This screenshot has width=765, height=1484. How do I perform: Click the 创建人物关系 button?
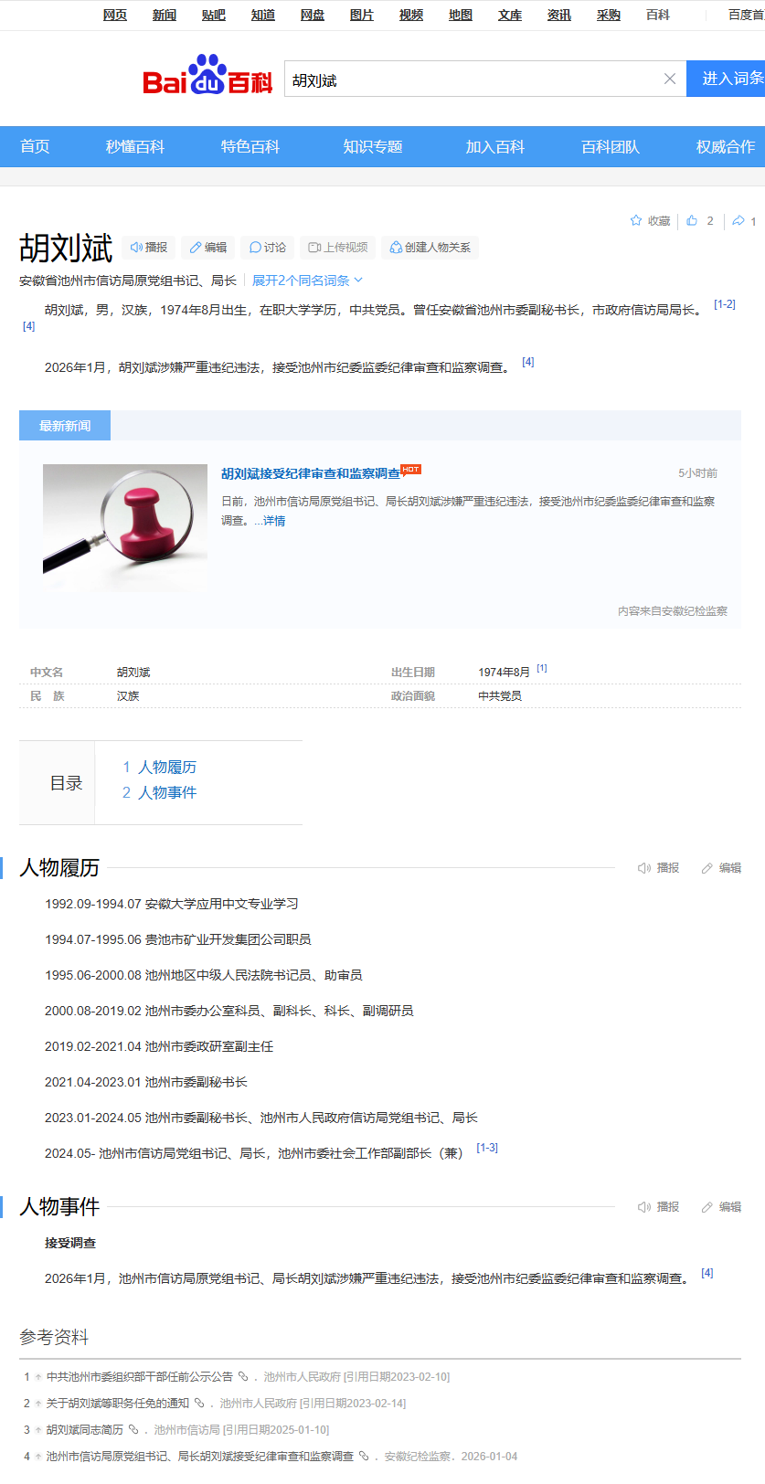click(x=430, y=248)
